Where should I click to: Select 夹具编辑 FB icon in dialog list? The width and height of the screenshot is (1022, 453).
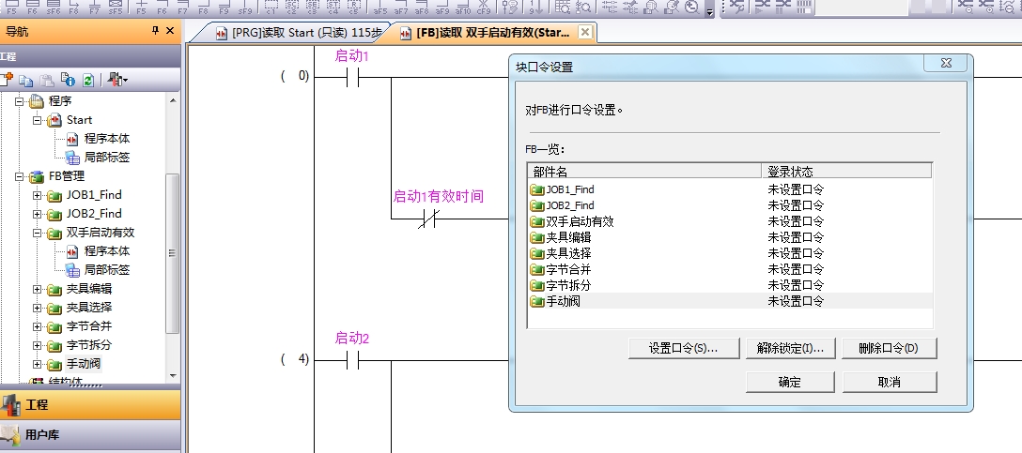(537, 237)
